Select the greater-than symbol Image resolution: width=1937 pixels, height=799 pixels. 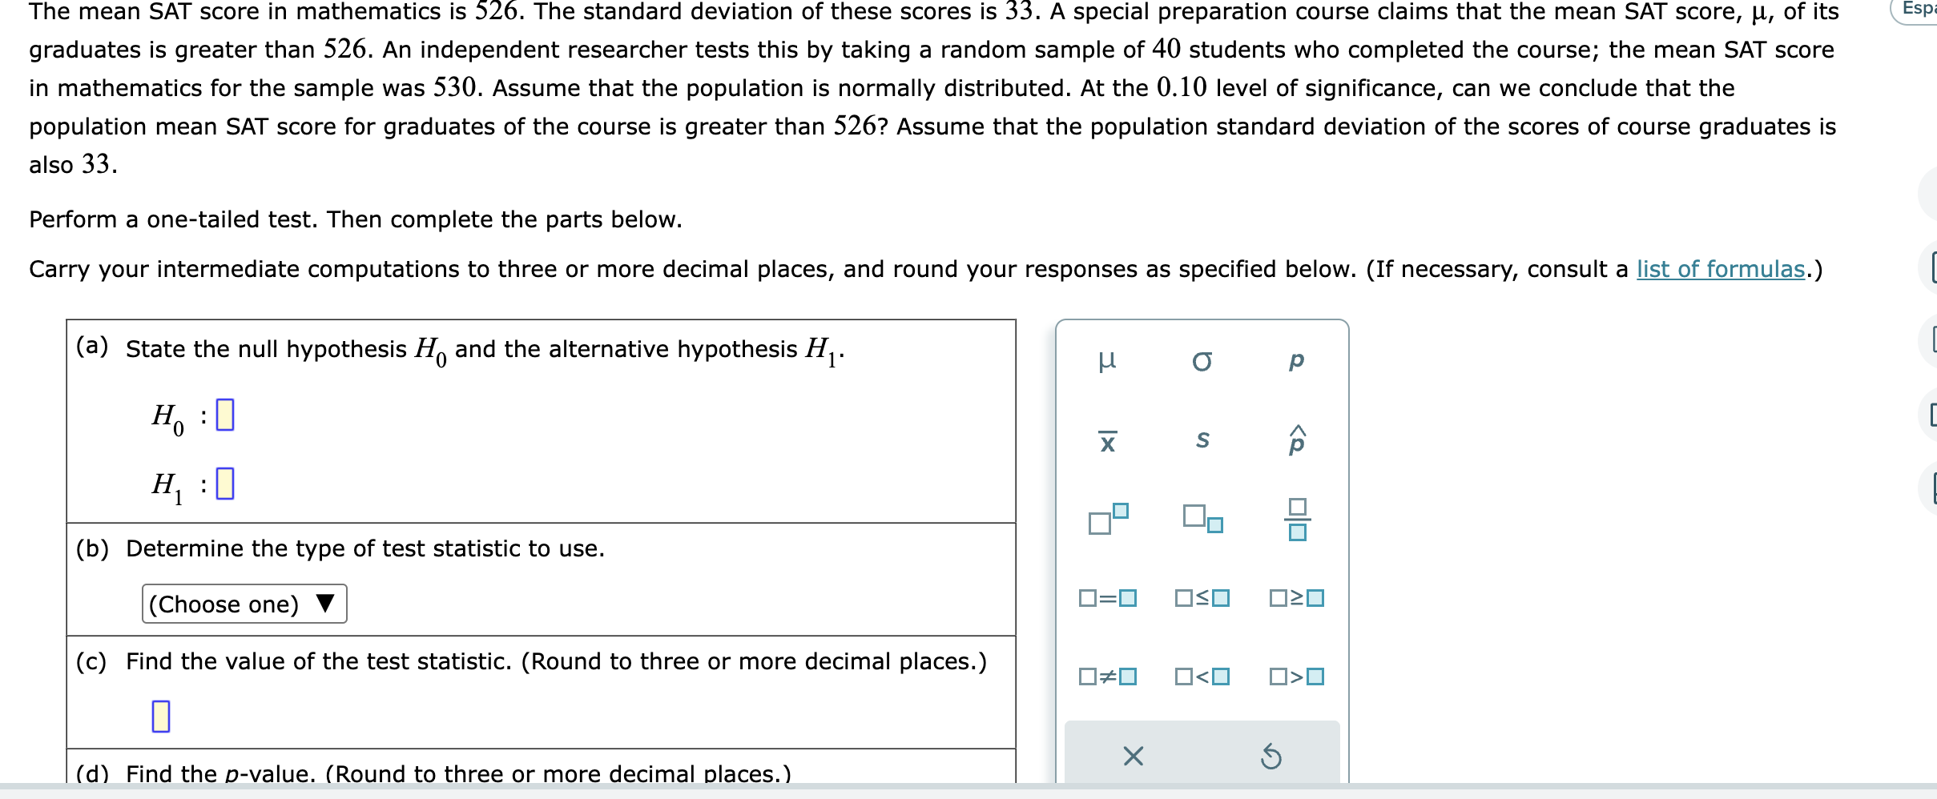click(x=1295, y=677)
